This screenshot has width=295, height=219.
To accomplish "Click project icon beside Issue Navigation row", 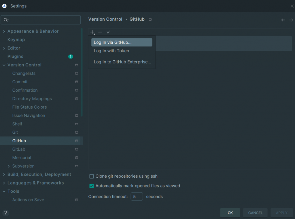I will [77, 116].
